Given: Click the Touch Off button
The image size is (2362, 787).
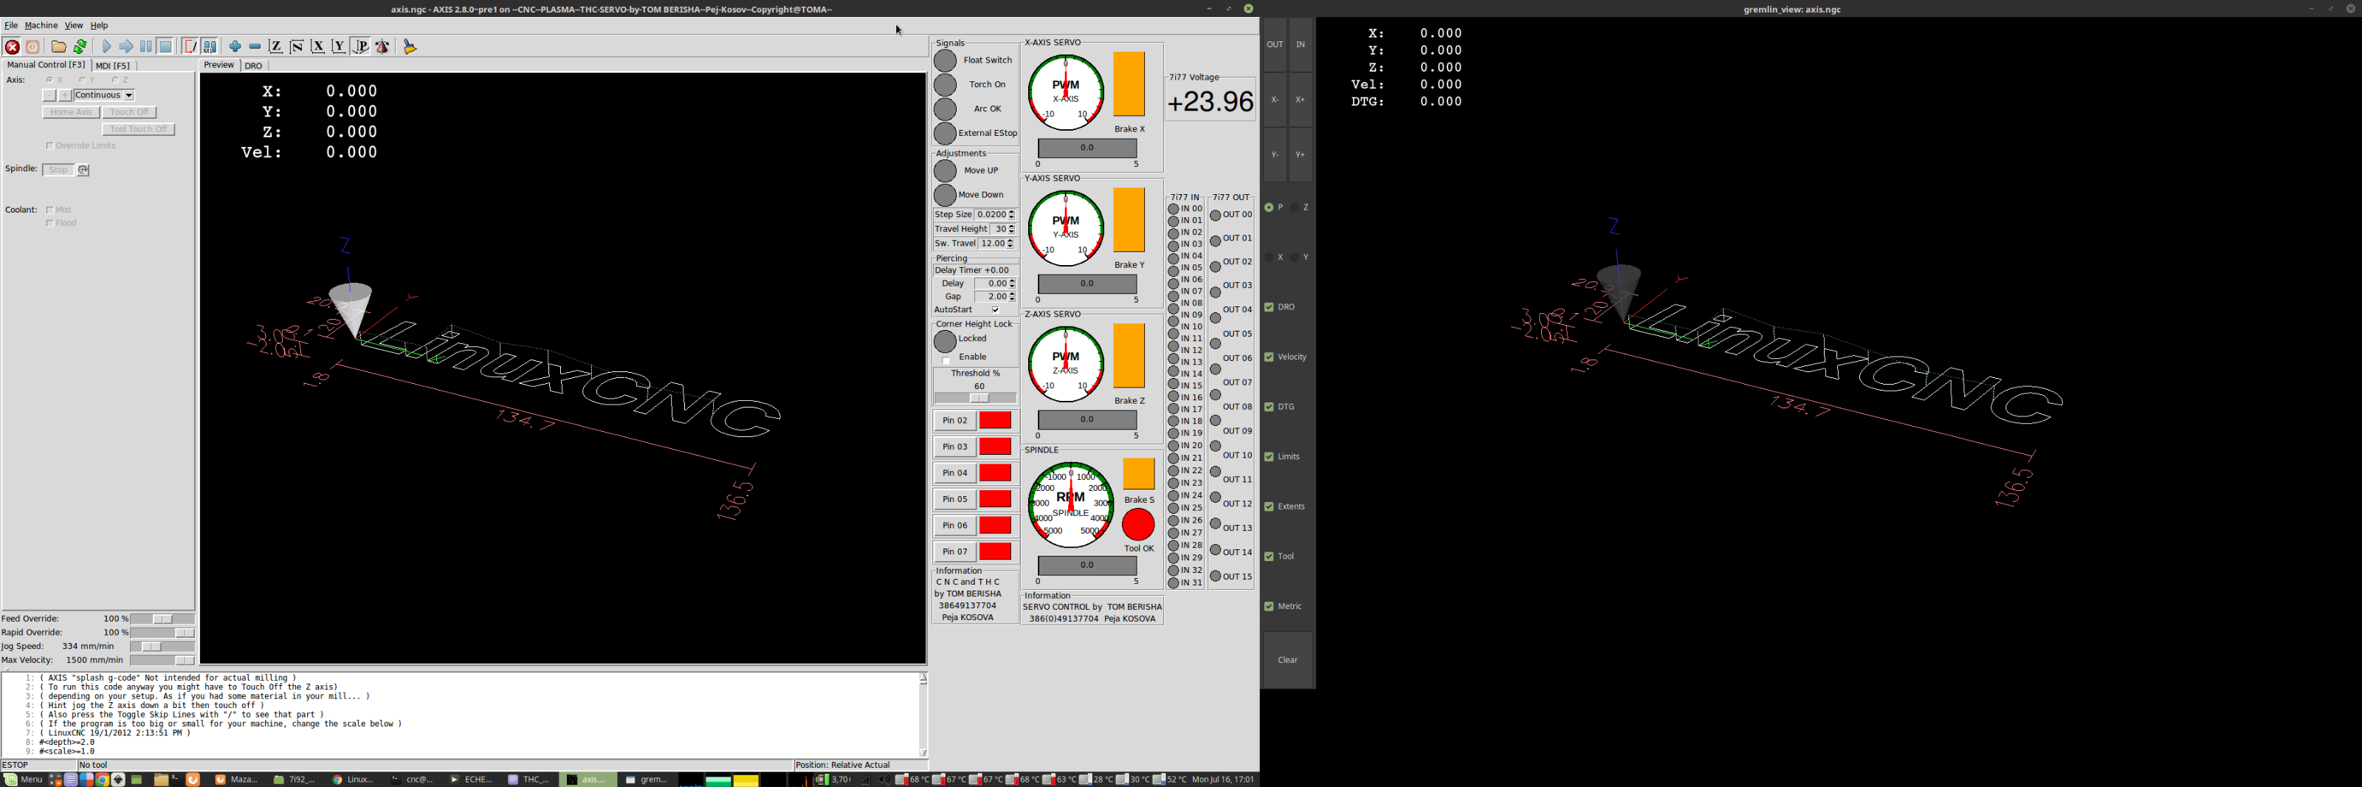Looking at the screenshot, I should (129, 113).
